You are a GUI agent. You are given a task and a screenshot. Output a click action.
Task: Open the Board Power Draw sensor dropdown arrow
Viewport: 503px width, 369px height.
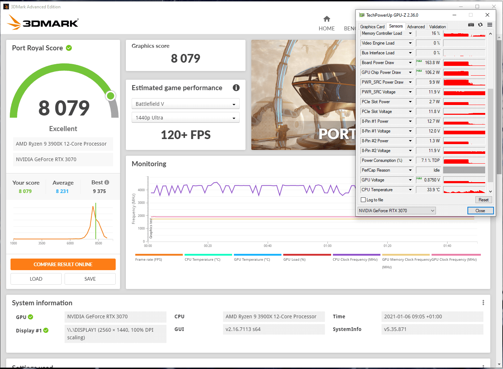coord(411,63)
